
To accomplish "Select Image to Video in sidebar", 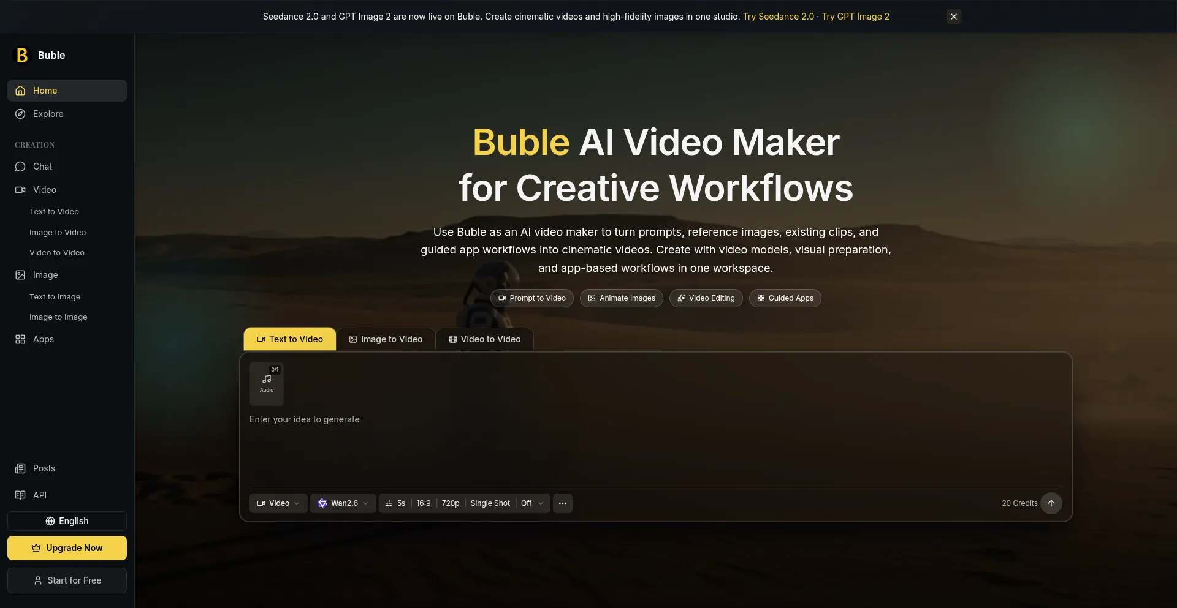I will 58,233.
